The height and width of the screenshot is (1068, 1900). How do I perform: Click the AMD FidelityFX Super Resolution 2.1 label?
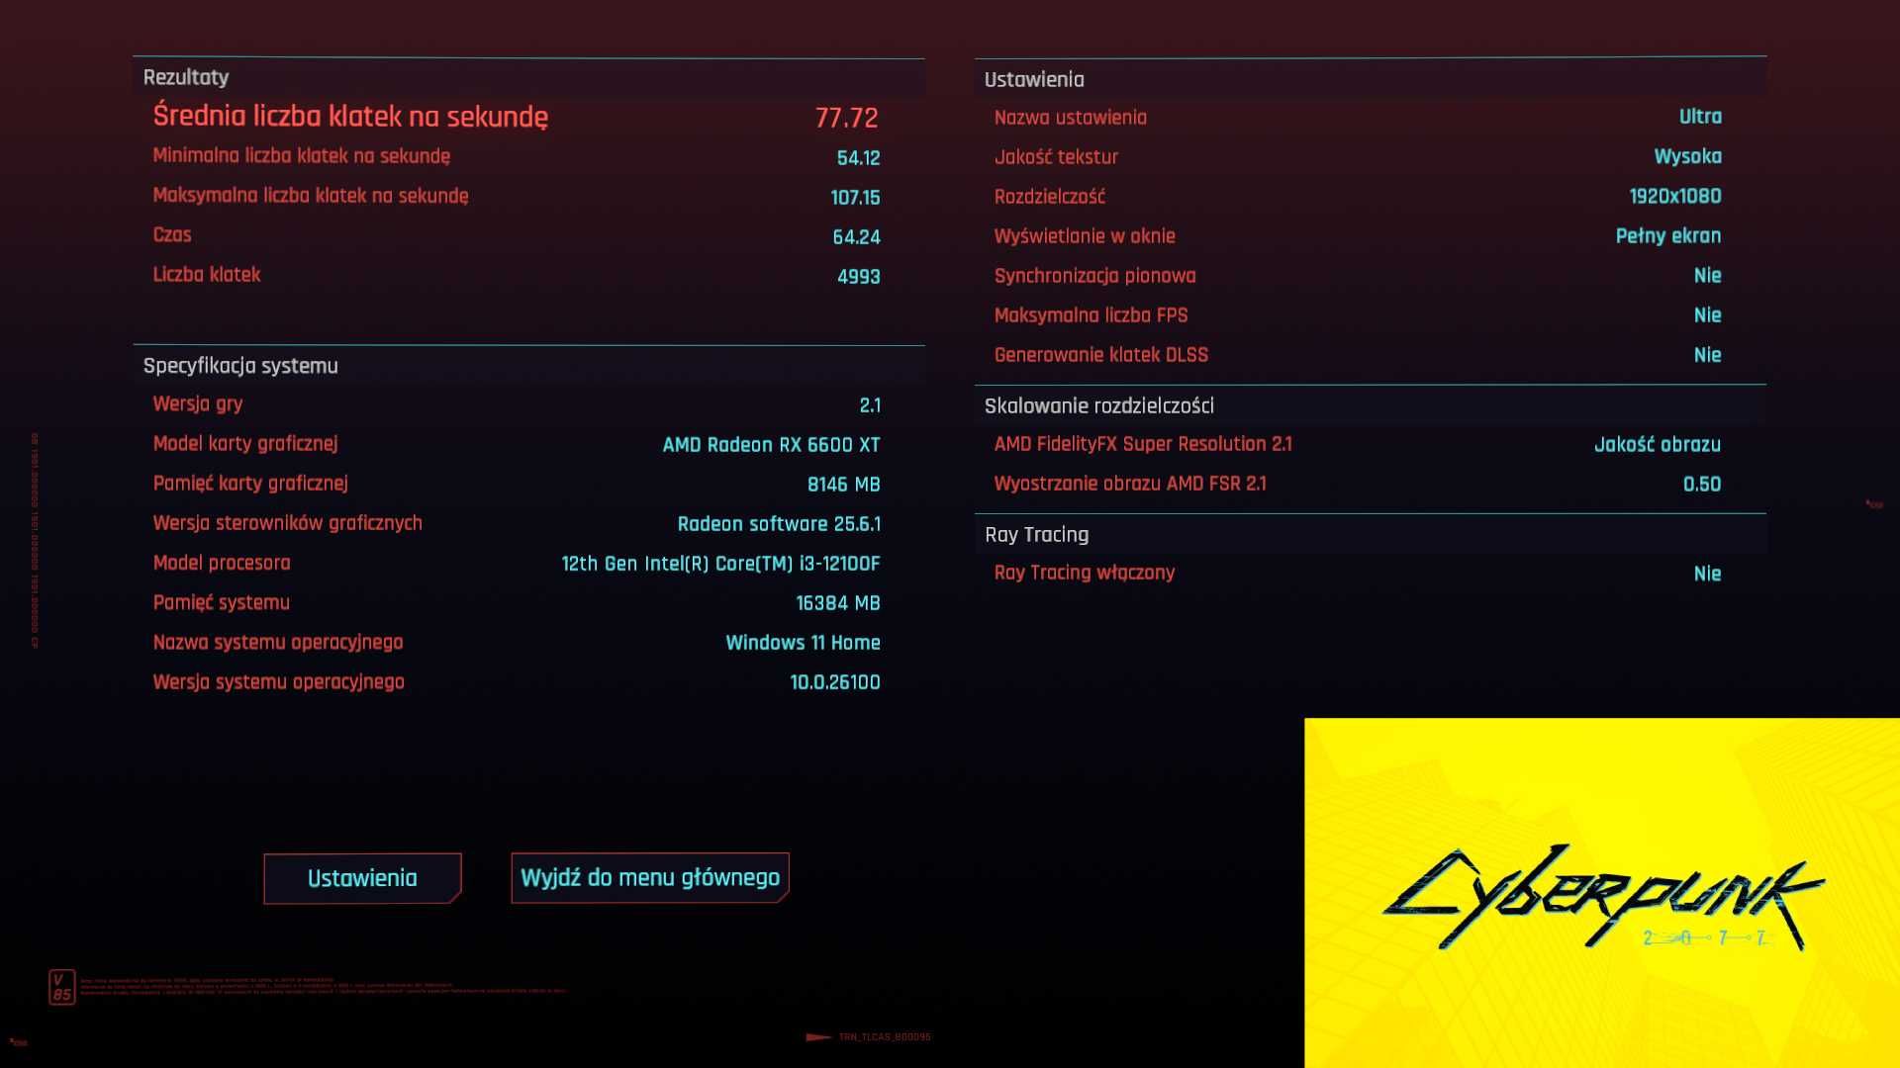click(1143, 444)
